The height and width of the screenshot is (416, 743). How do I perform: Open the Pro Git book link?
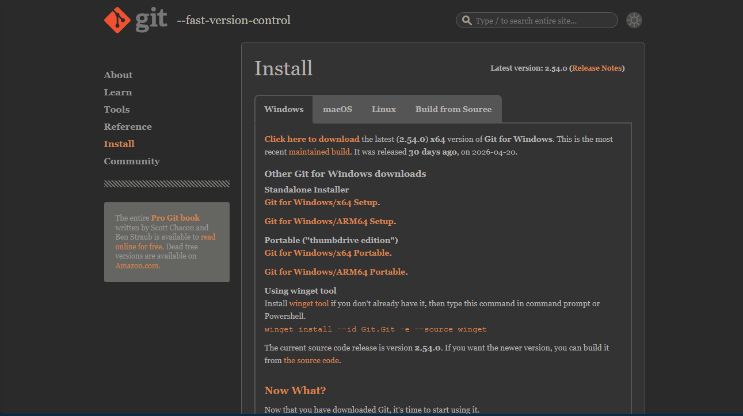pyautogui.click(x=176, y=218)
